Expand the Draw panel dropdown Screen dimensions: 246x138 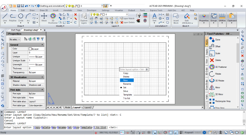pos(21,26)
